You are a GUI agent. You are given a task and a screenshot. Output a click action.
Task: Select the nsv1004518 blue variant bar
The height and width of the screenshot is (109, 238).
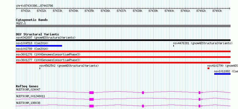[x=39, y=46]
